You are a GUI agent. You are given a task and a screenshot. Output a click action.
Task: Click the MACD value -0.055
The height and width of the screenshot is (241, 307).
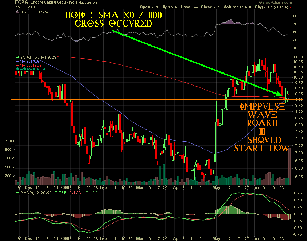pyautogui.click(x=59, y=193)
